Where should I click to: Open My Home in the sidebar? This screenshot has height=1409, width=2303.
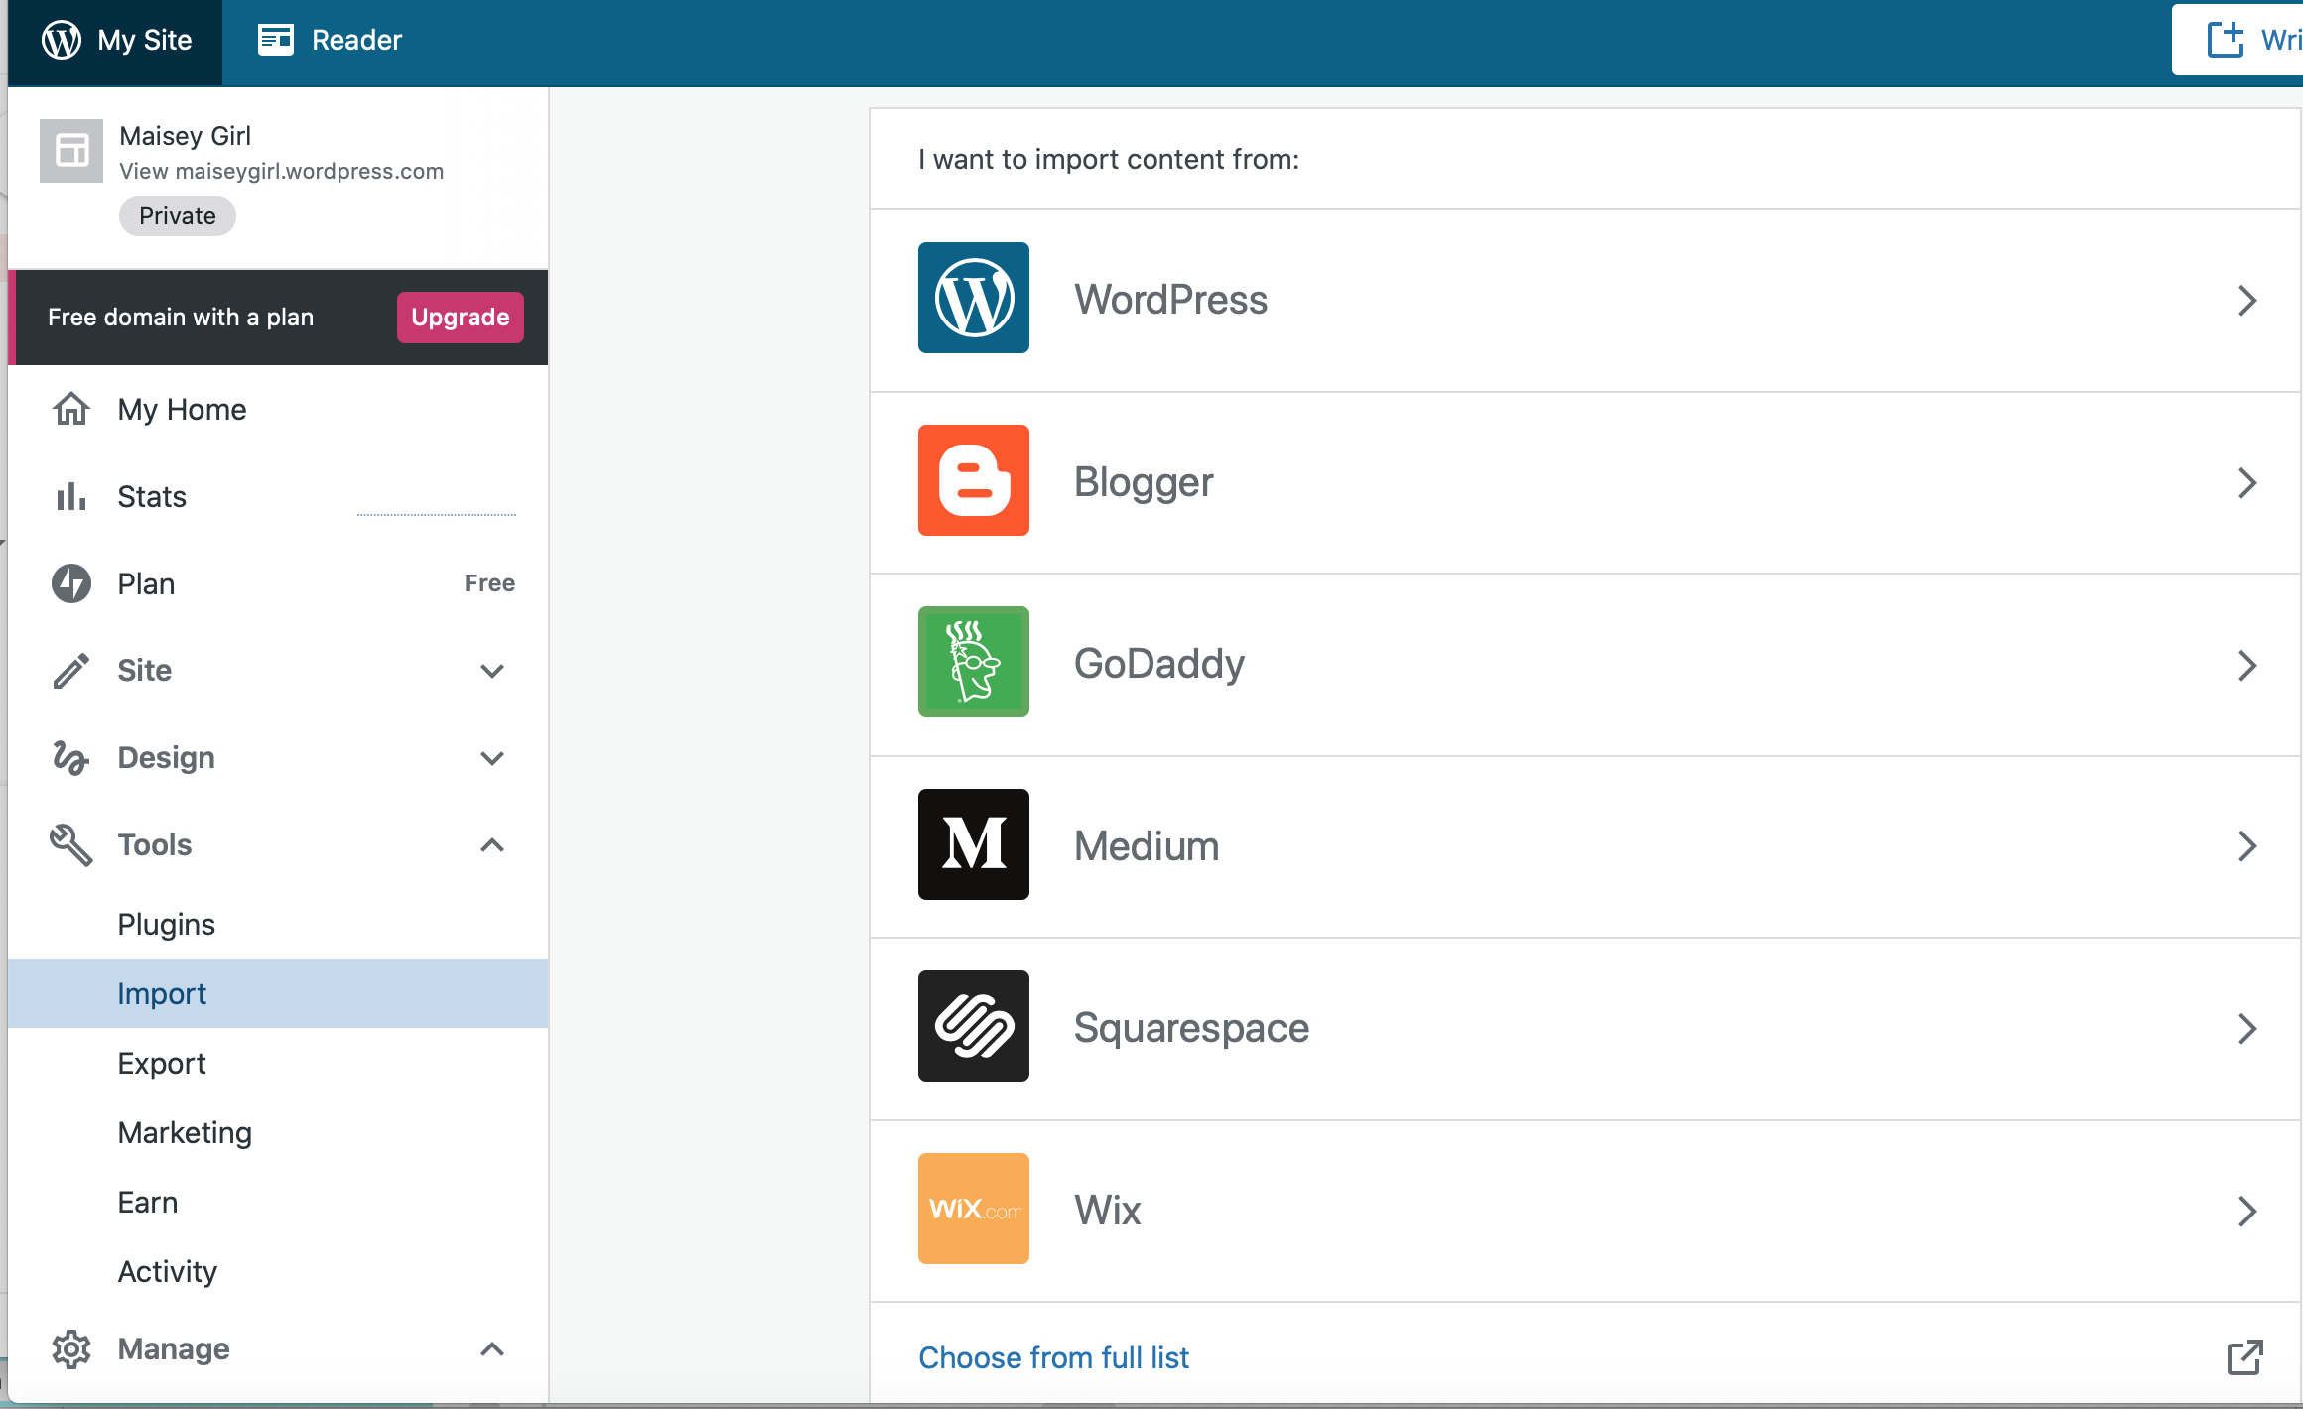278,409
